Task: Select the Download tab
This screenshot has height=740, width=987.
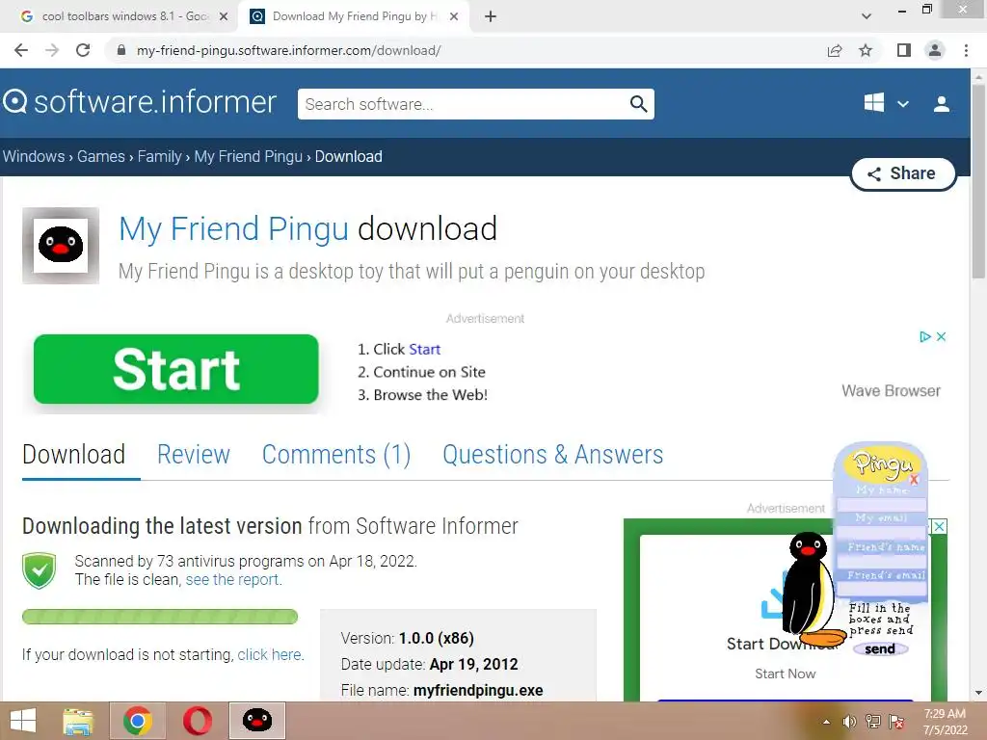Action: (x=73, y=455)
